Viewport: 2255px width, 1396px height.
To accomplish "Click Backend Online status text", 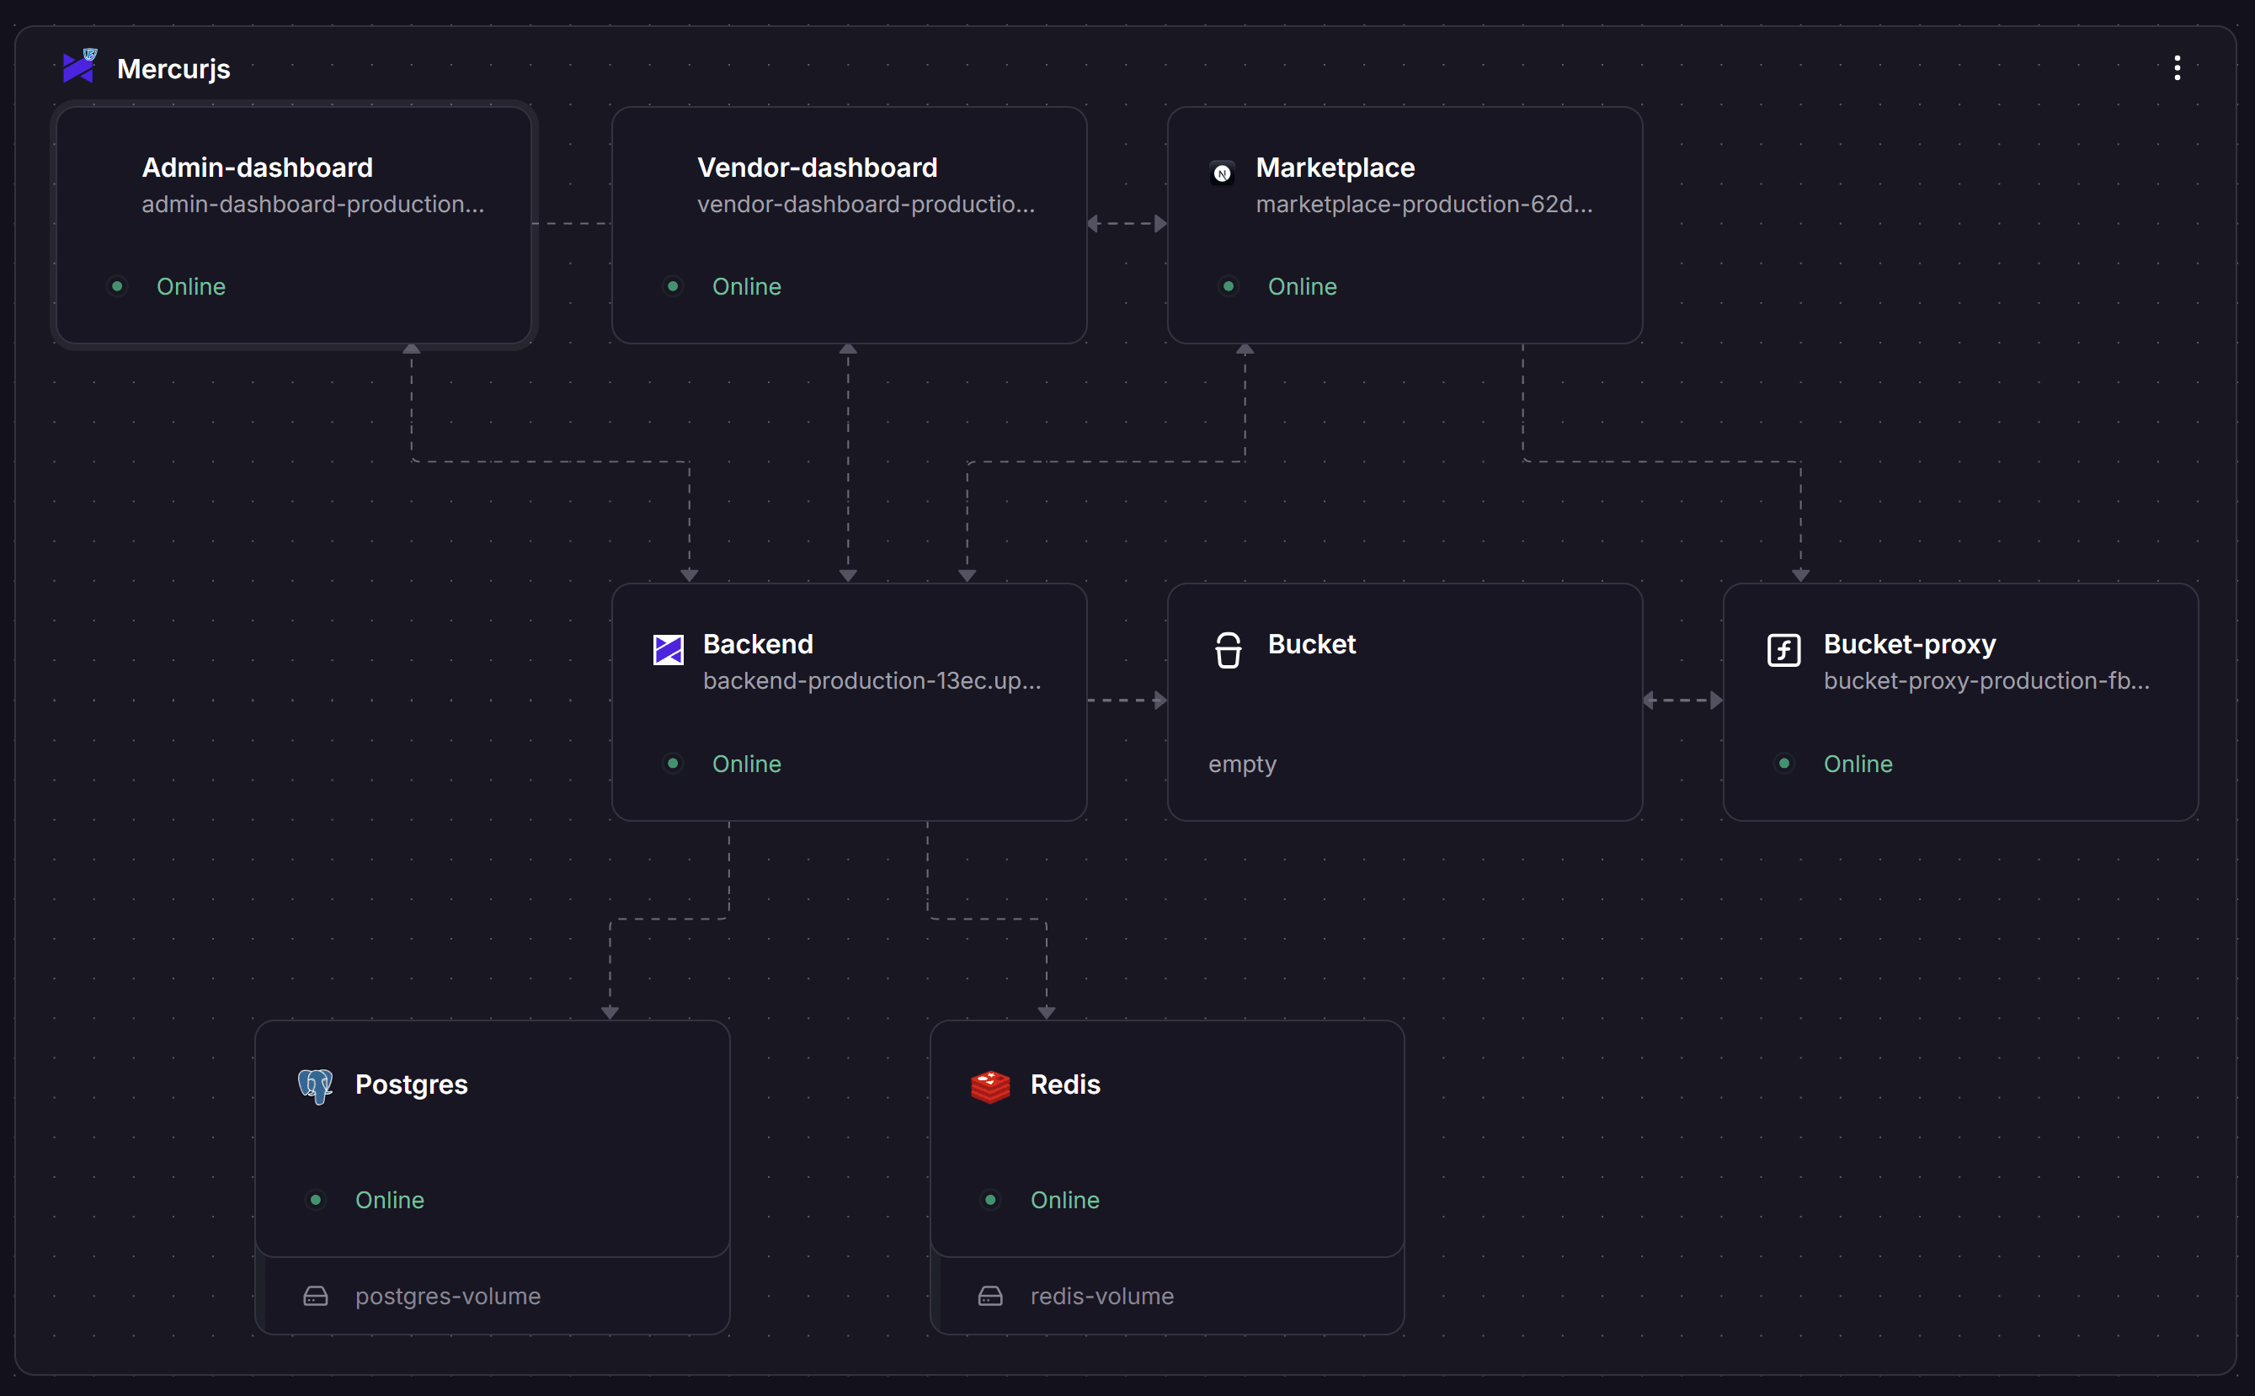I will pyautogui.click(x=747, y=764).
